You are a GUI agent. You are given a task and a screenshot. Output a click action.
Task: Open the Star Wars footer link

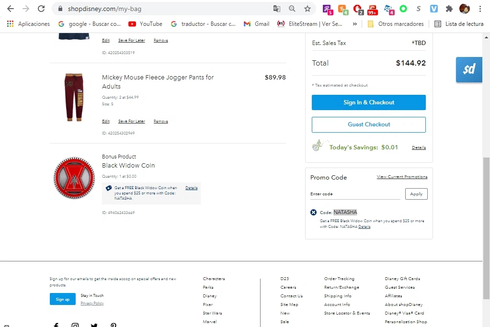[212, 313]
